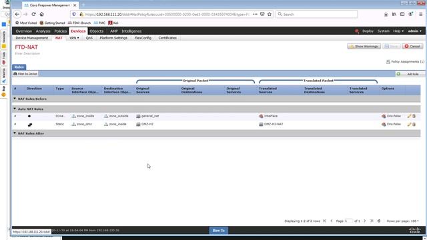Click the site security shield icon
Image resolution: width=427 pixels, height=240 pixels.
(x=74, y=14)
